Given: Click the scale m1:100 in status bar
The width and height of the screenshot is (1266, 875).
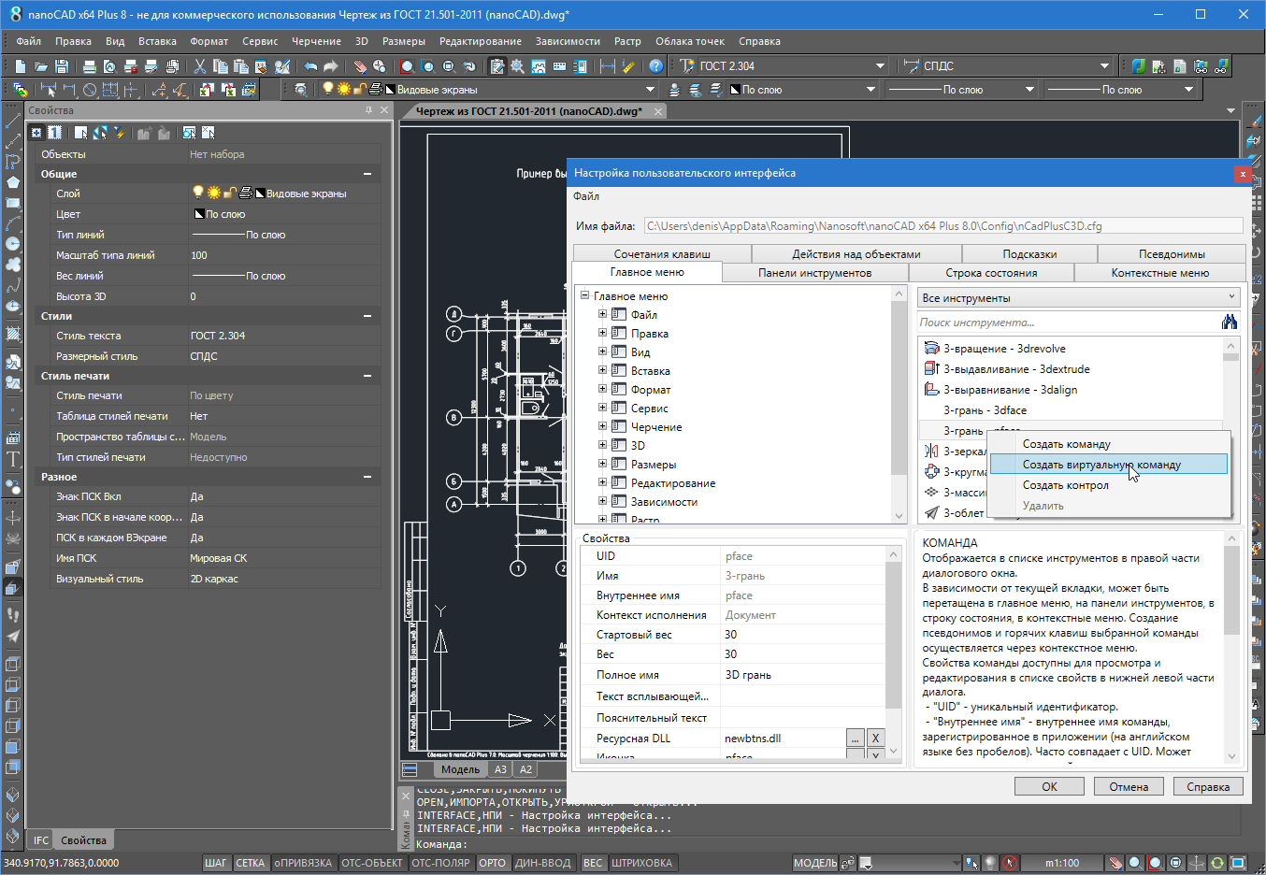Looking at the screenshot, I should pyautogui.click(x=1062, y=863).
